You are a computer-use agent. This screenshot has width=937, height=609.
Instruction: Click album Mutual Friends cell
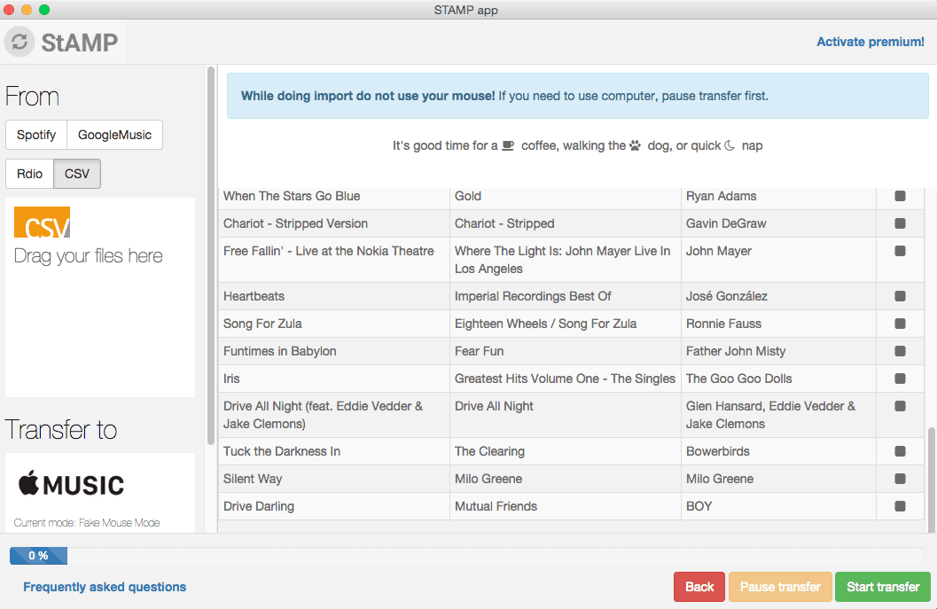point(566,507)
